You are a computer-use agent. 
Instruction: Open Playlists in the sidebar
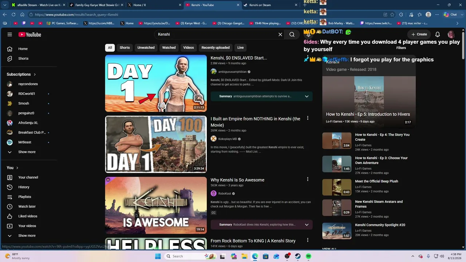pos(25,197)
